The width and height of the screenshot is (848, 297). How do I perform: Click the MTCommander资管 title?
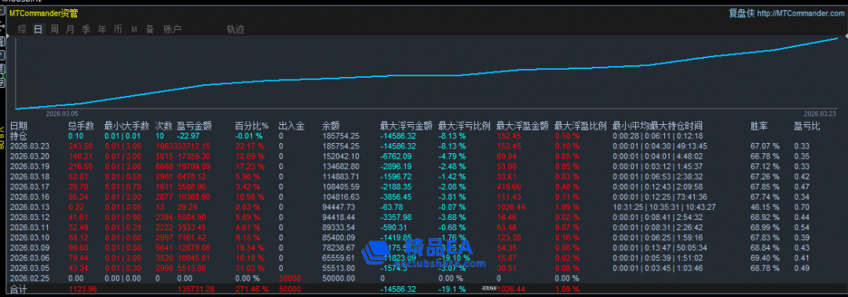tap(43, 13)
